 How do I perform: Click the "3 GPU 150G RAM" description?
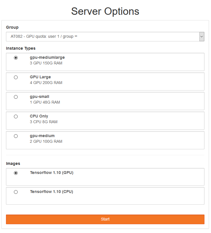pyautogui.click(x=46, y=63)
